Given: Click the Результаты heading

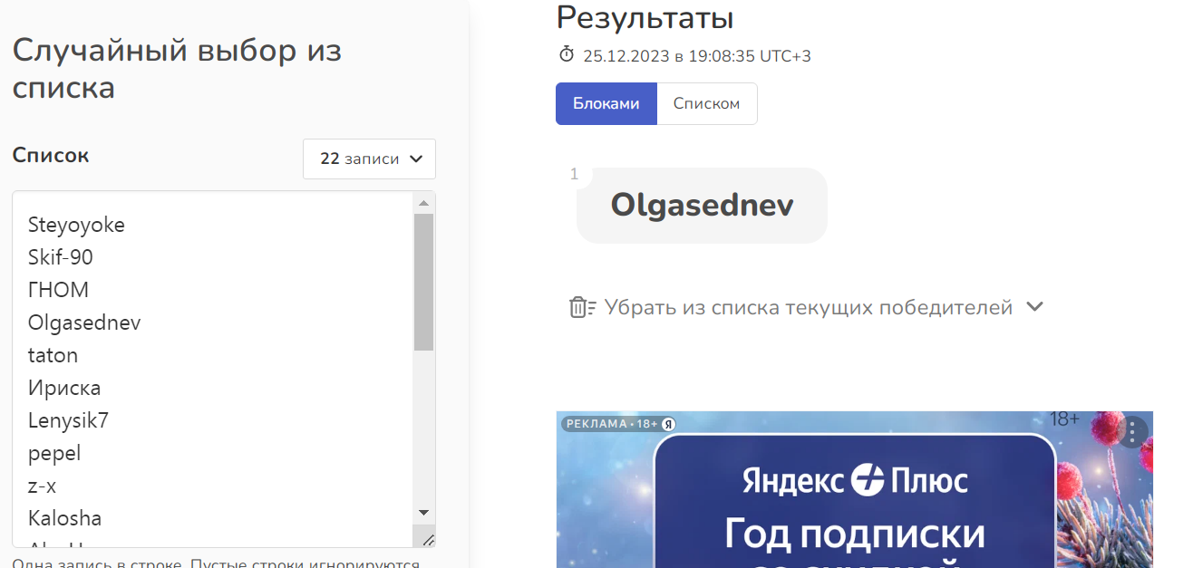Looking at the screenshot, I should pyautogui.click(x=645, y=17).
